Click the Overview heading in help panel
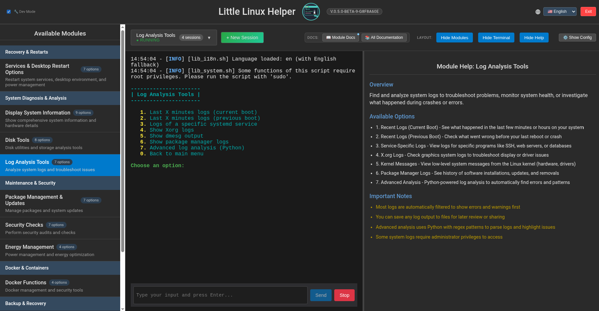This screenshot has width=599, height=311. click(x=381, y=85)
